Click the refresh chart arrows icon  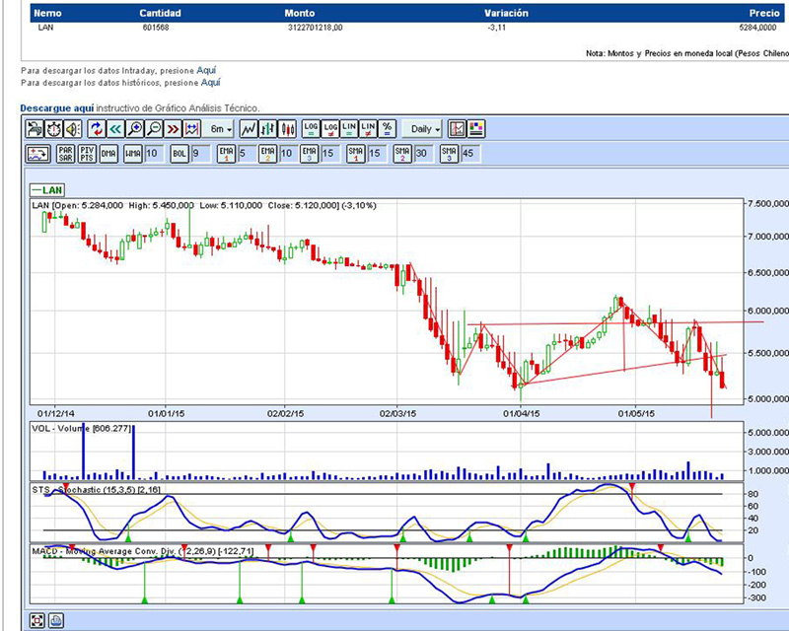pyautogui.click(x=97, y=129)
